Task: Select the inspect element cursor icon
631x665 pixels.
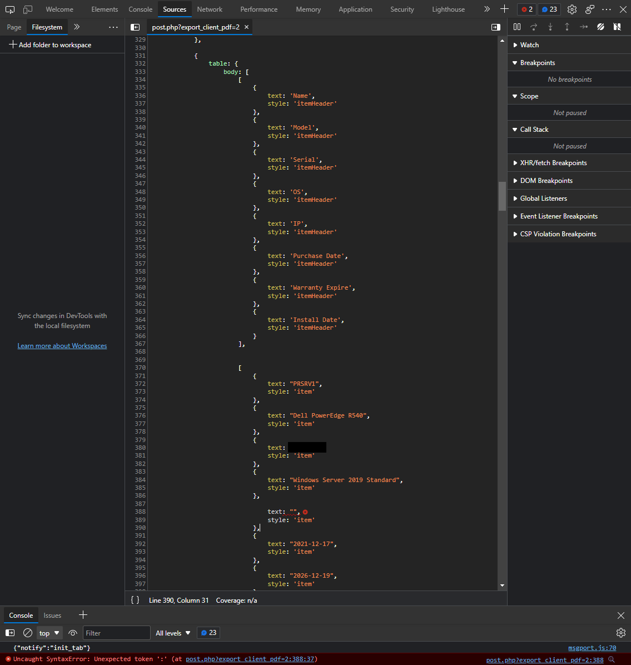Action: [x=9, y=9]
